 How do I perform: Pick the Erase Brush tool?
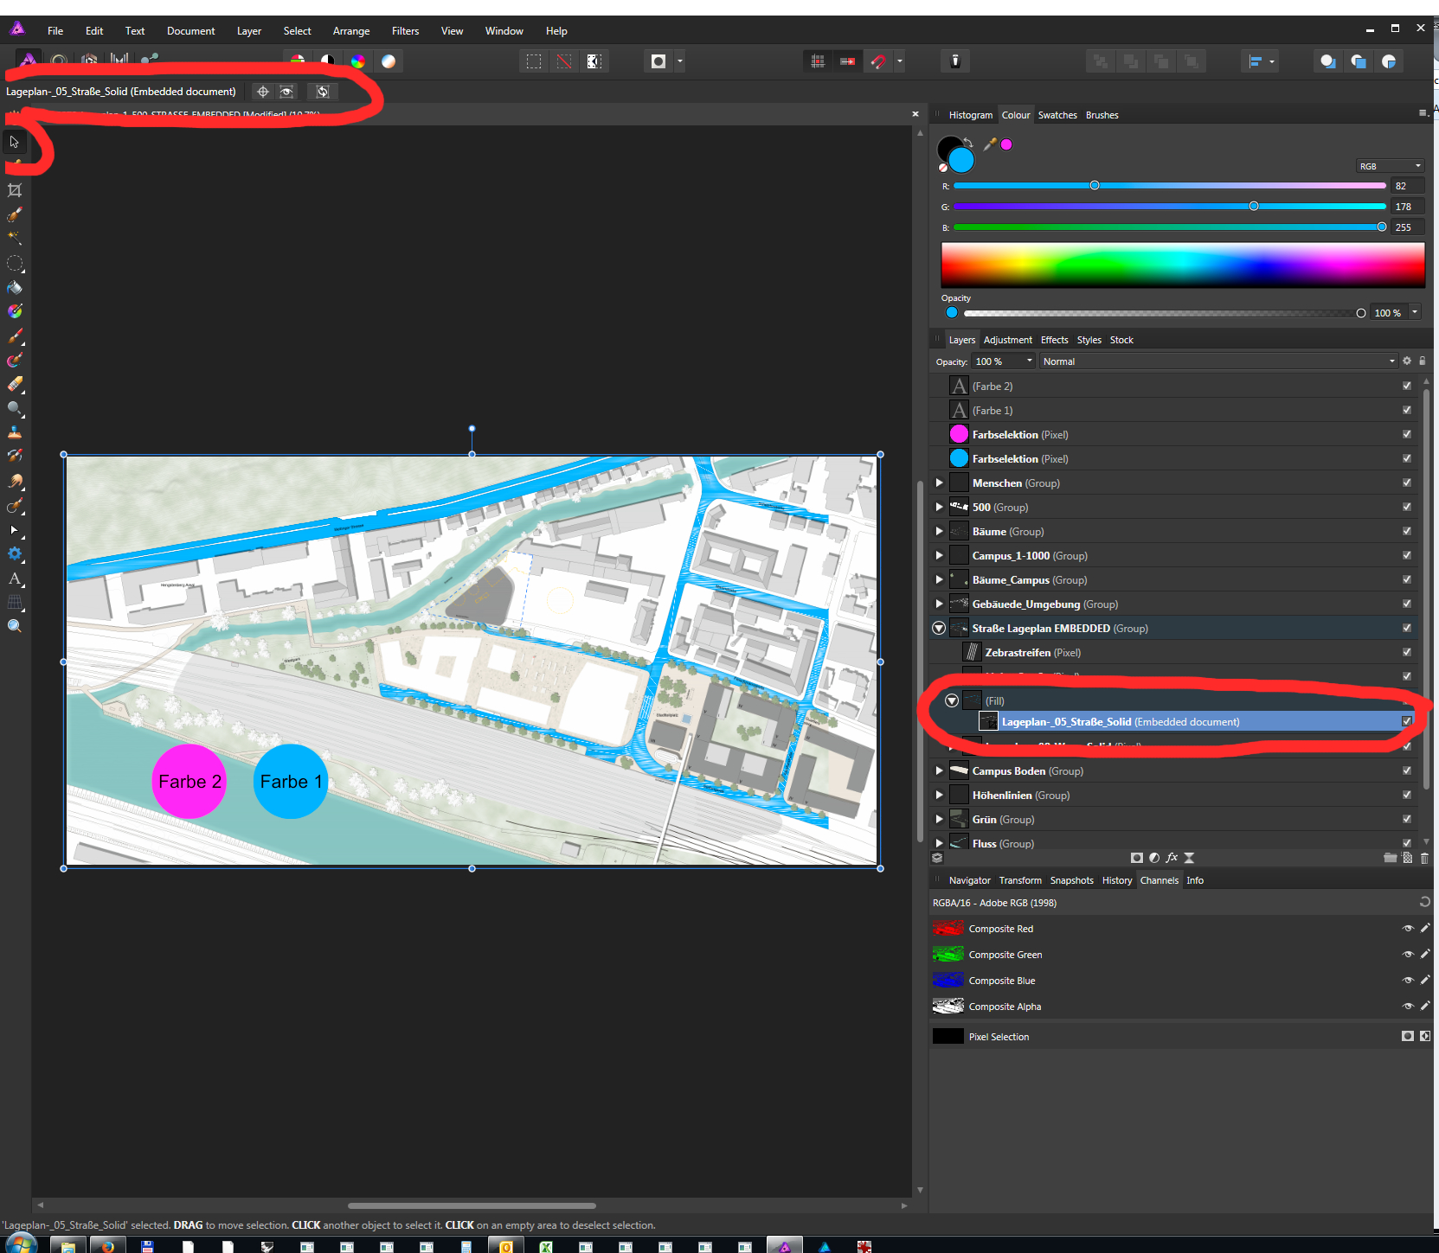click(15, 384)
